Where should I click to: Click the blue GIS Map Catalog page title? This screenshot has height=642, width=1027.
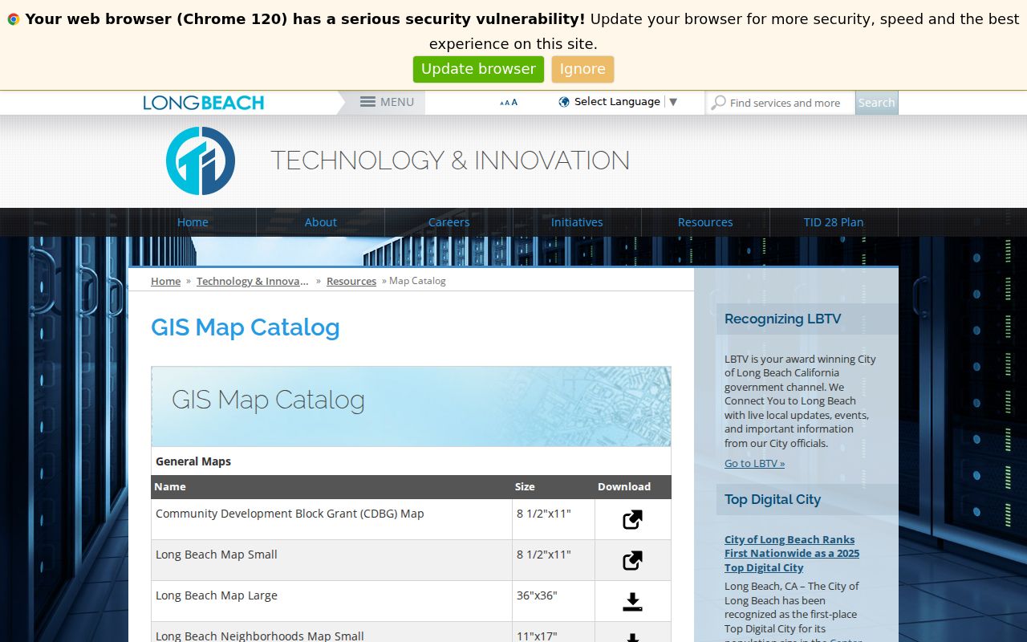(246, 327)
